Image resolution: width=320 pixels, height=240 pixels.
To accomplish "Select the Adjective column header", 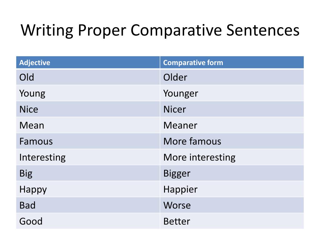I will click(x=88, y=62).
